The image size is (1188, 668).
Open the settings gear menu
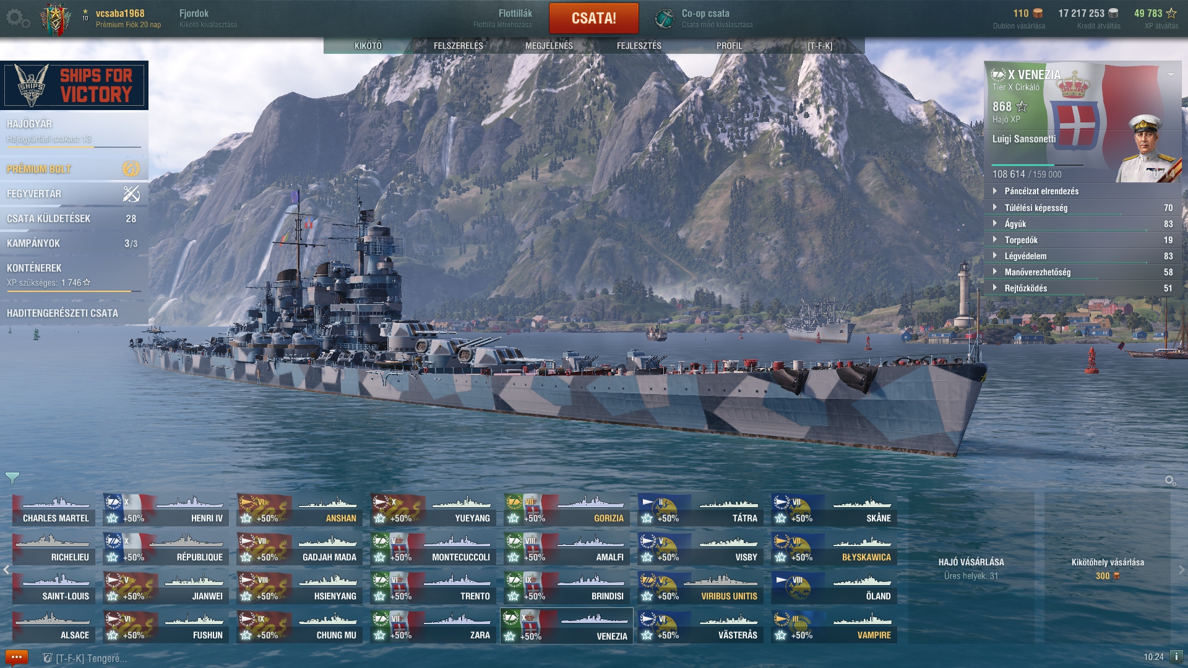[x=17, y=19]
